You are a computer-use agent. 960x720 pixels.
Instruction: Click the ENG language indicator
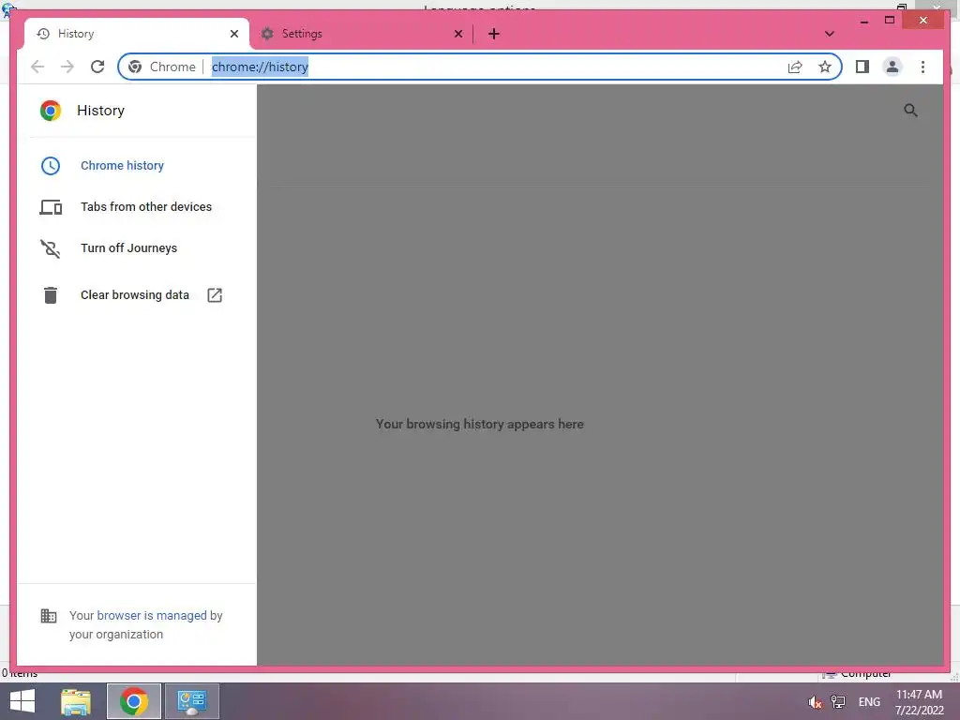click(869, 702)
